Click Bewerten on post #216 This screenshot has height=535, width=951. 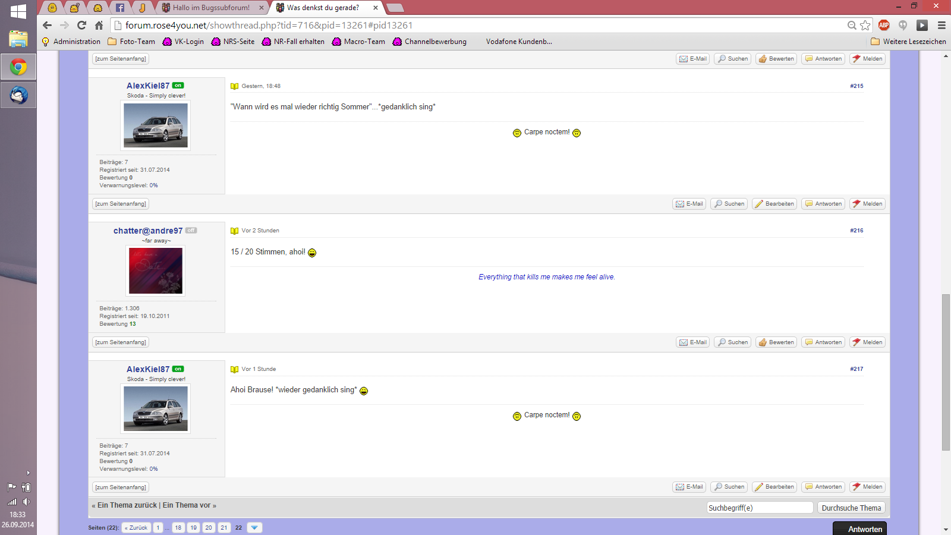point(776,342)
